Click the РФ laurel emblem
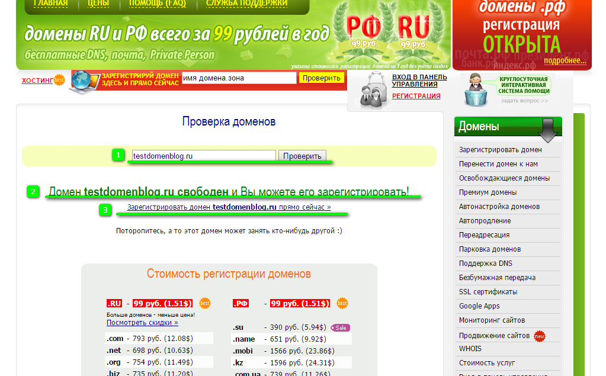Image resolution: width=606 pixels, height=376 pixels. [363, 31]
